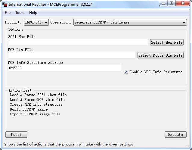This screenshot has height=150, width=192.
Task: Close the MCEProgrammer window
Action: click(x=183, y=3)
